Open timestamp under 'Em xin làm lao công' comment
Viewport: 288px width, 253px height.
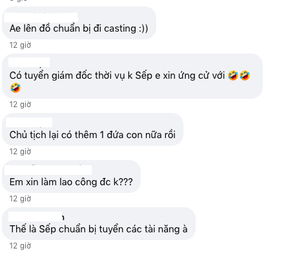tap(20, 199)
